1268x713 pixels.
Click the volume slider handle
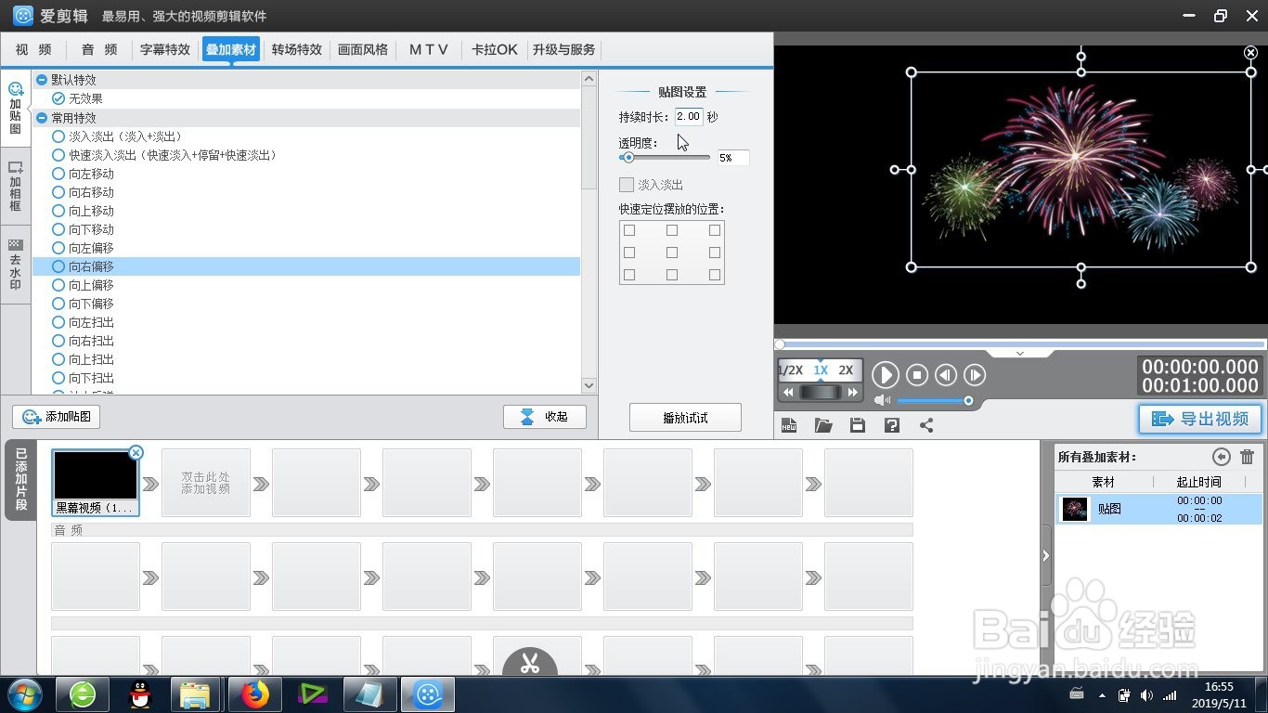pos(968,401)
